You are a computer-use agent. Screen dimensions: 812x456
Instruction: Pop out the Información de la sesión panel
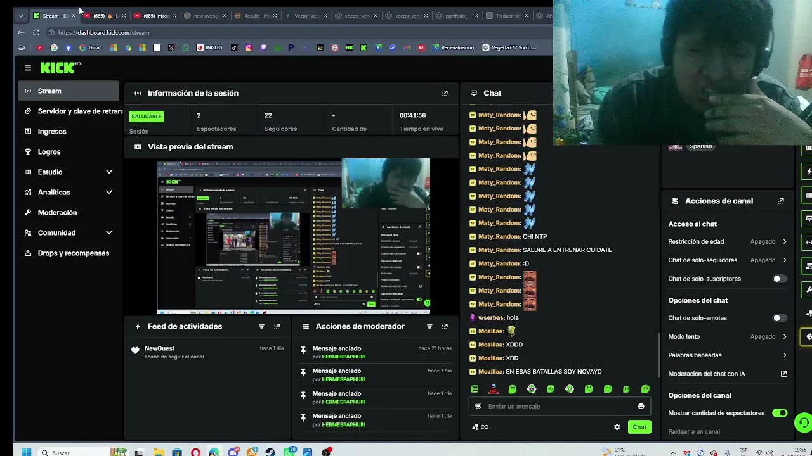tap(445, 93)
